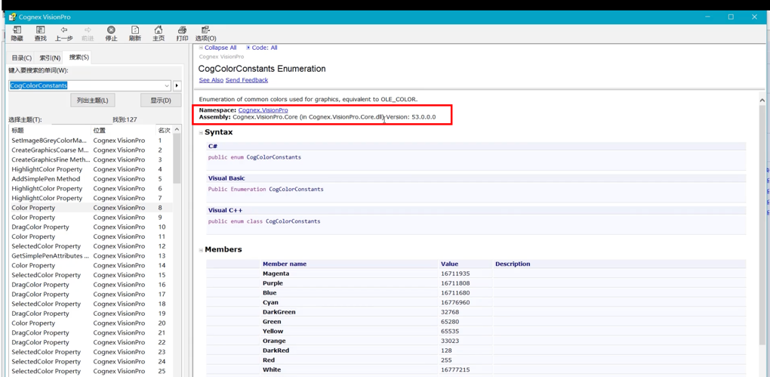Open the 选项(O) options toolbar icon
The height and width of the screenshot is (377, 770).
pyautogui.click(x=206, y=33)
